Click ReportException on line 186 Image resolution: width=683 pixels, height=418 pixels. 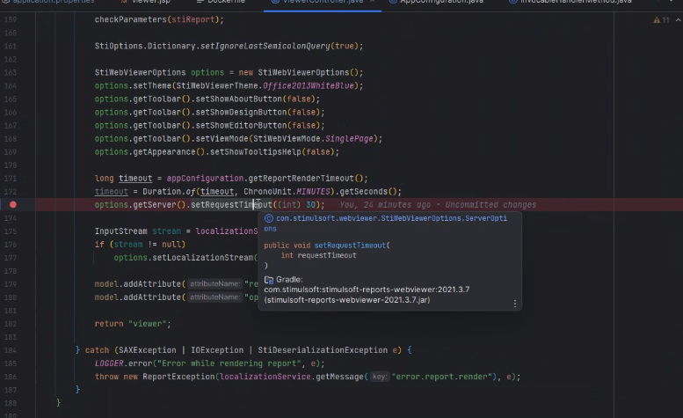[x=178, y=377]
